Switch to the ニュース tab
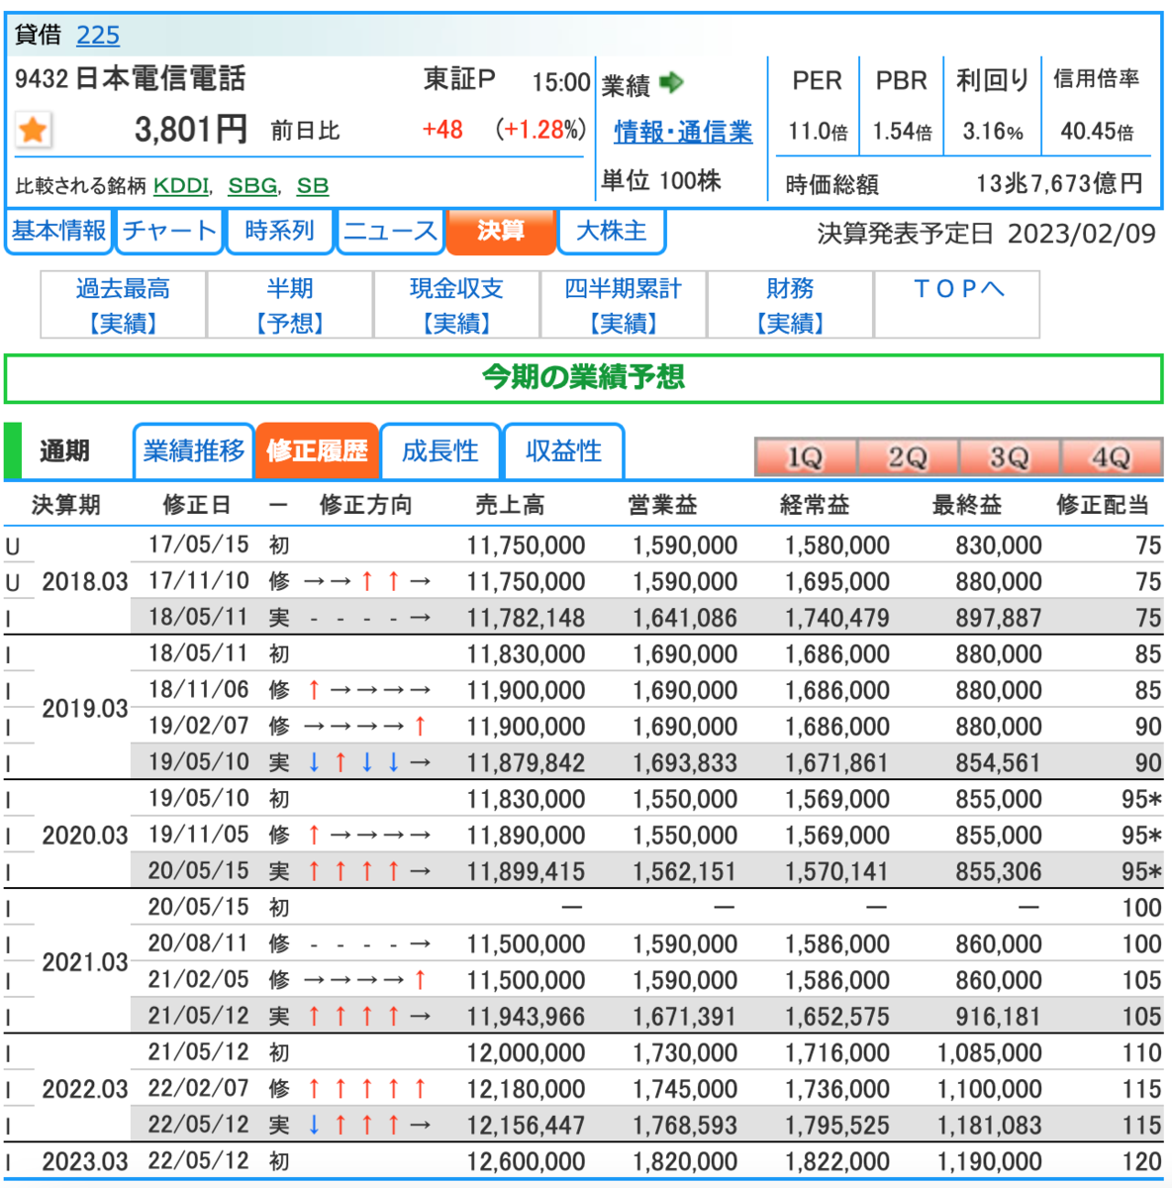 391,231
